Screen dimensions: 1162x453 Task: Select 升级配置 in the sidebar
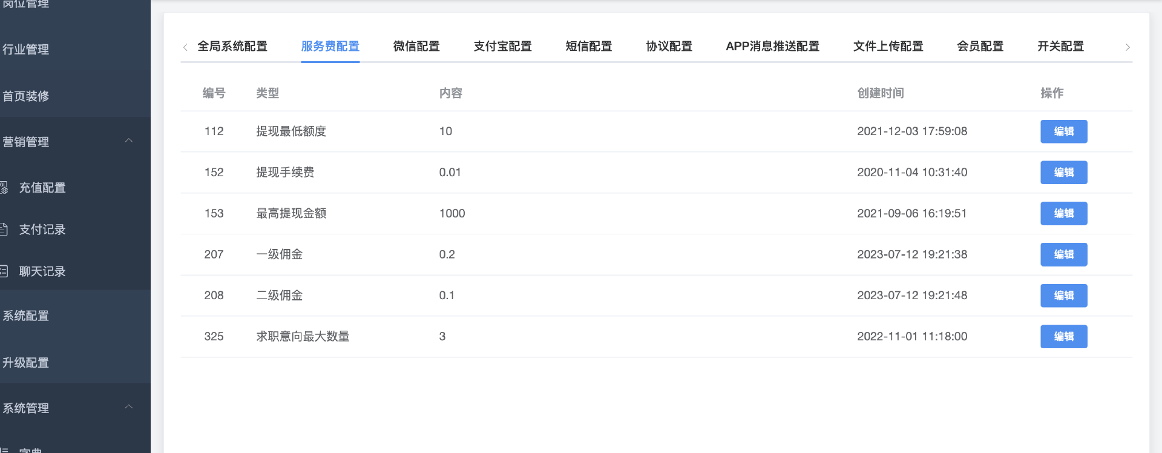[26, 363]
